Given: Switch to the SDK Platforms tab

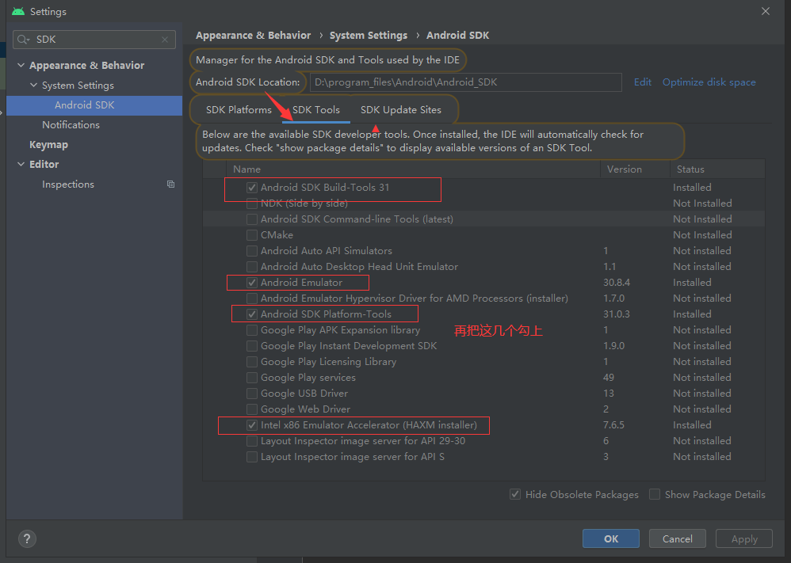Looking at the screenshot, I should (x=239, y=110).
